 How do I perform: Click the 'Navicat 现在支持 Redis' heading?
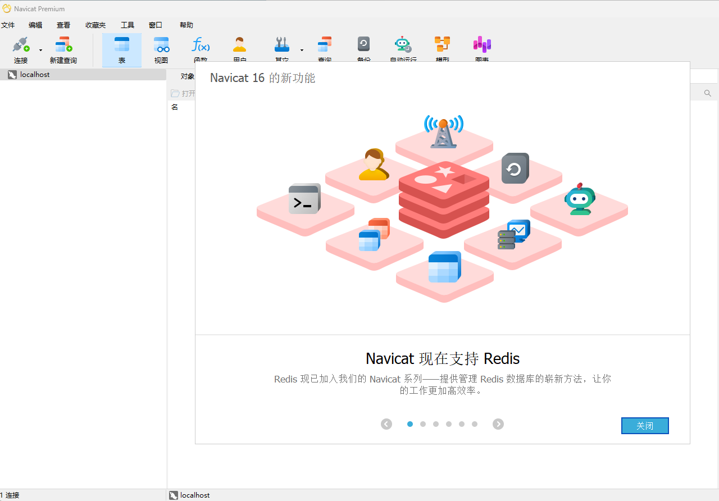(x=443, y=358)
